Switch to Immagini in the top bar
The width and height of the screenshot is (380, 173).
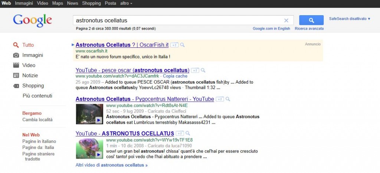24,3
